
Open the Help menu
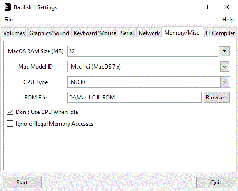tap(228, 20)
